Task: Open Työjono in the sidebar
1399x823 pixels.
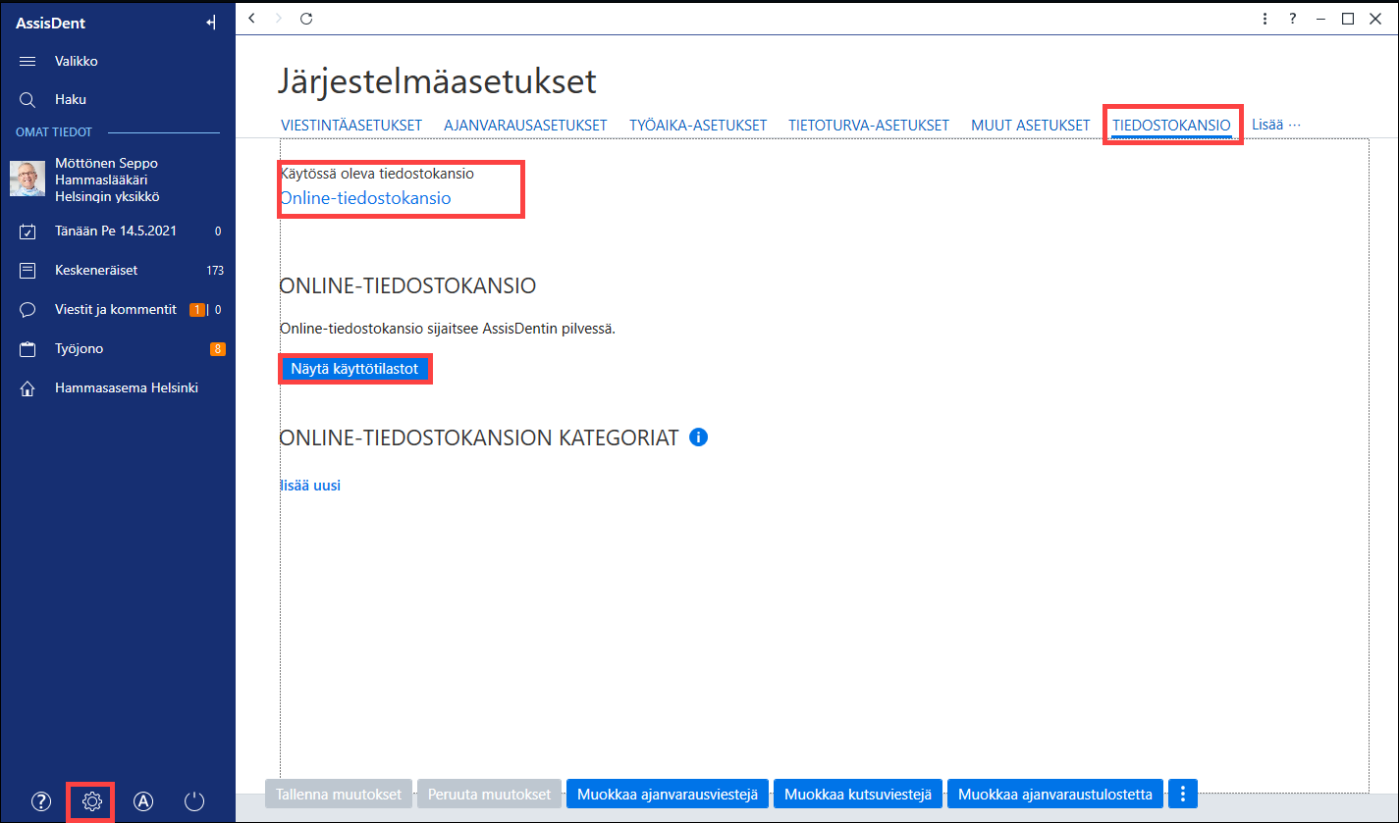Action: (x=79, y=348)
